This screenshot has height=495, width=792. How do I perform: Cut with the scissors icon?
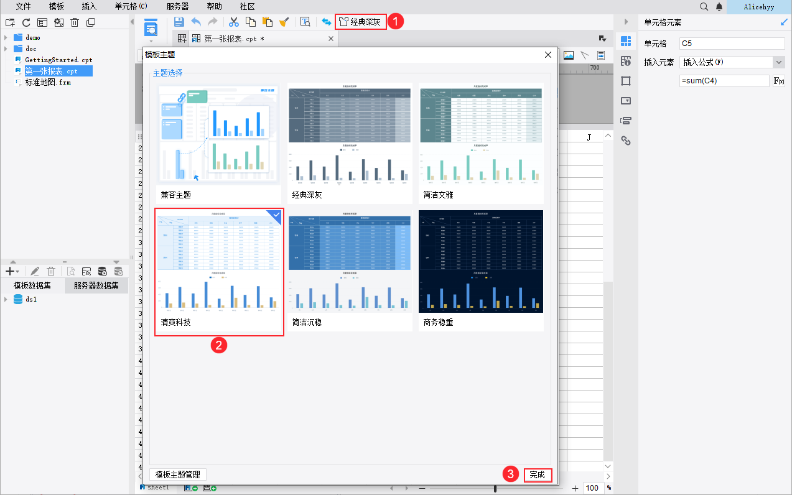(x=234, y=22)
